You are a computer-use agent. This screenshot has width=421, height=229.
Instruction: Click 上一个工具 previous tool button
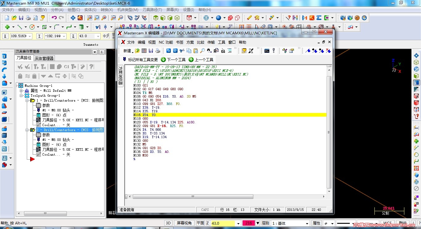coord(201,60)
